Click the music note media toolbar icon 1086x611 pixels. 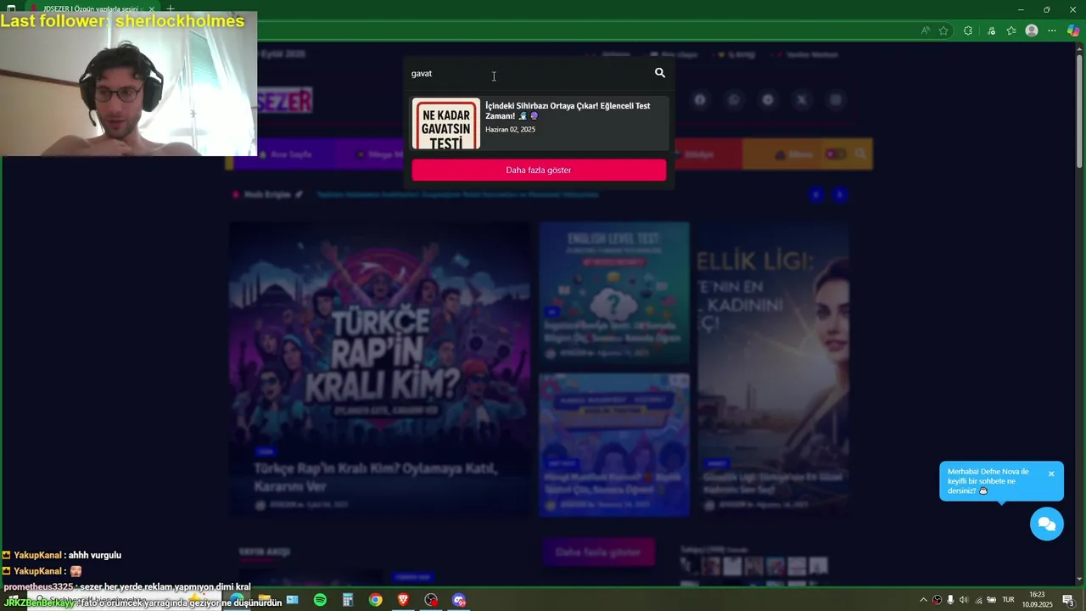991,31
